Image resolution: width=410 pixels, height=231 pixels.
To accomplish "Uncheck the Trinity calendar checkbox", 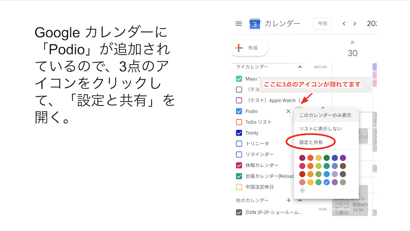I will pyautogui.click(x=239, y=133).
